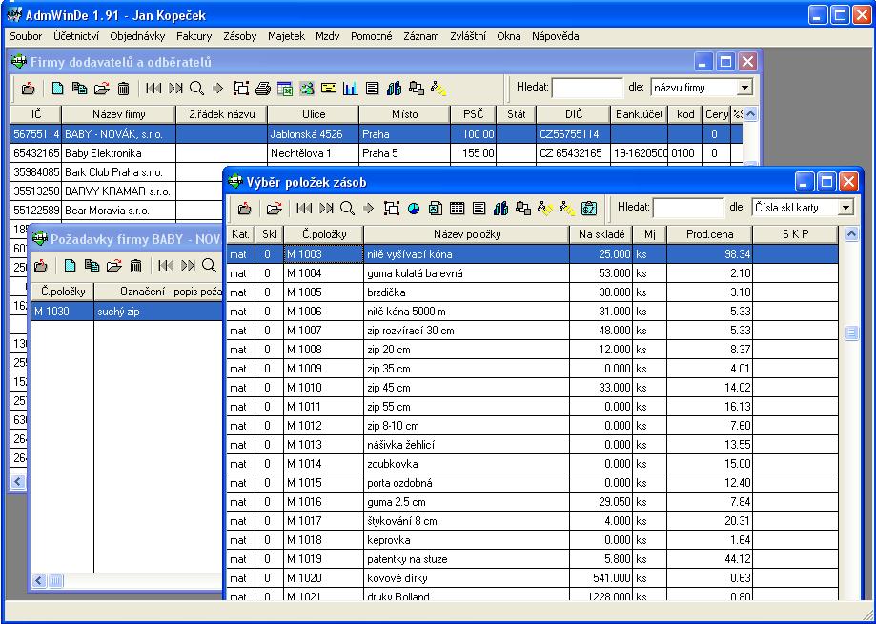Sort by 'Název položky' column header
876x624 pixels.
466,234
